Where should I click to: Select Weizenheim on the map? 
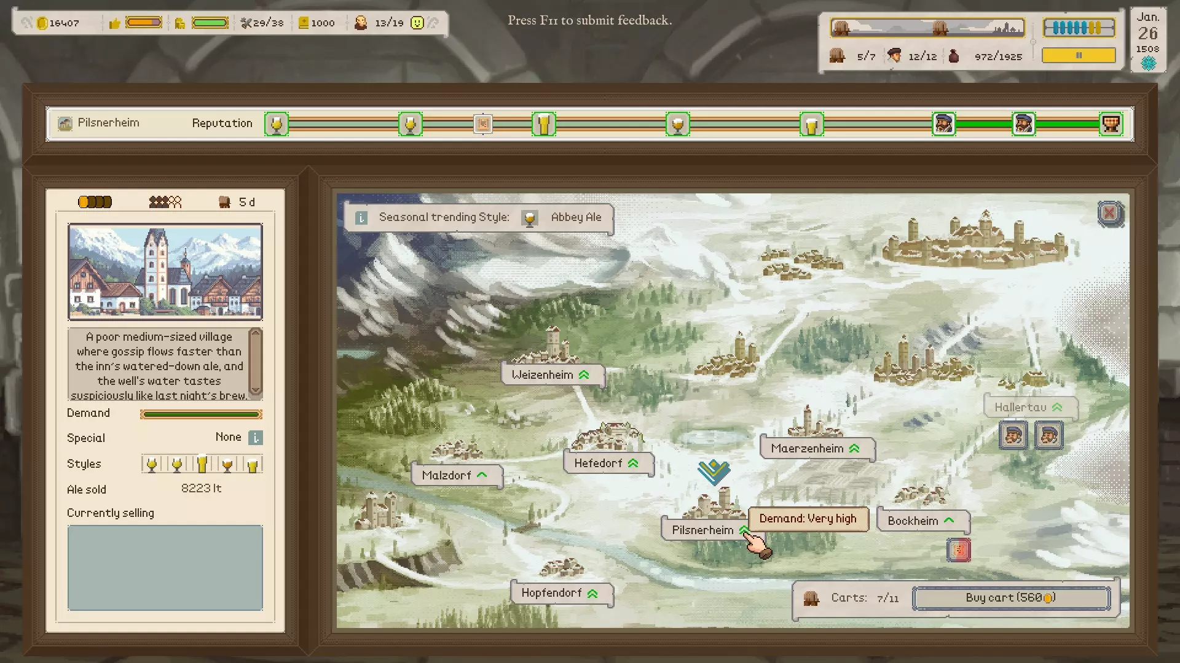coord(543,375)
